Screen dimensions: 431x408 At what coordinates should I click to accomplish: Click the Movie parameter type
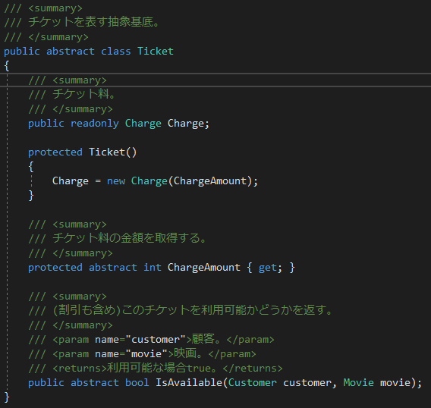[358, 383]
